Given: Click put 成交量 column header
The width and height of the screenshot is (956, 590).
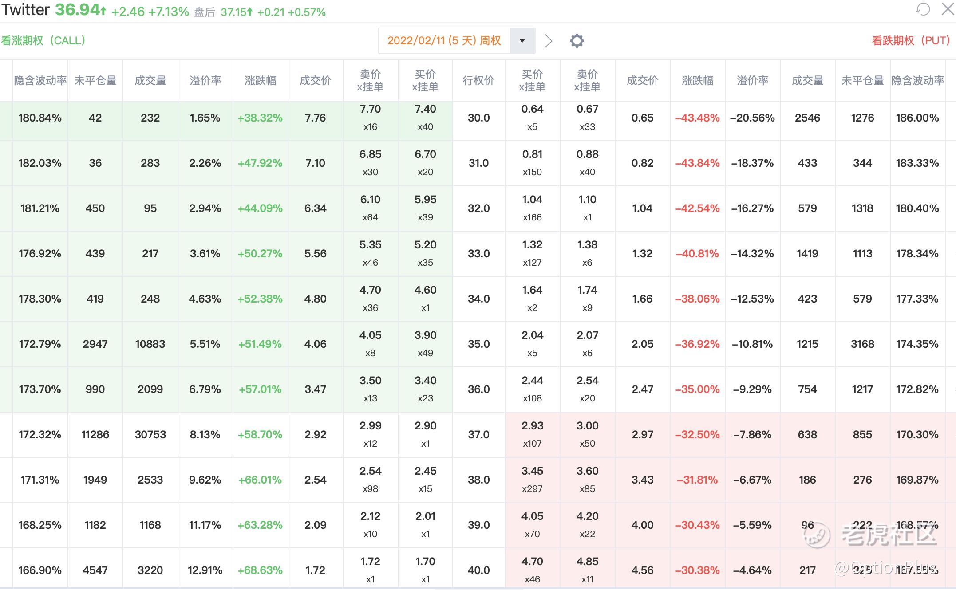Looking at the screenshot, I should 807,80.
